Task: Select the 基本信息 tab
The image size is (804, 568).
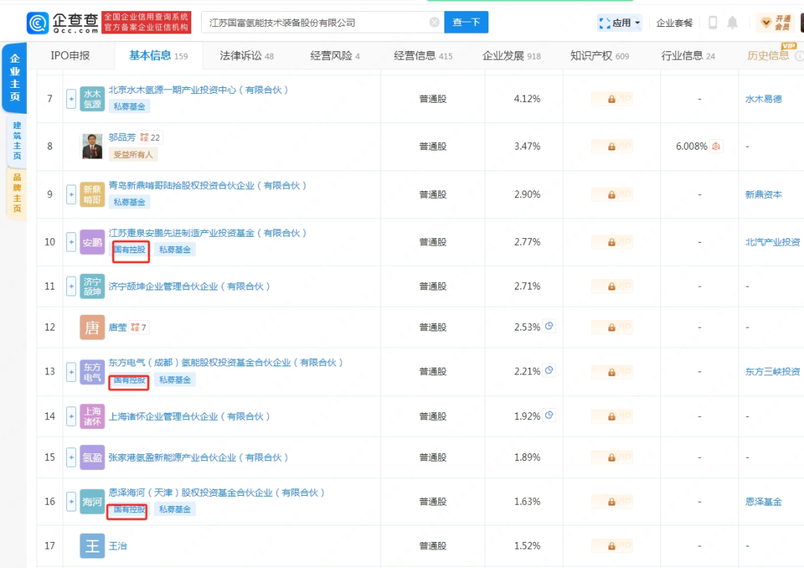Action: click(159, 55)
